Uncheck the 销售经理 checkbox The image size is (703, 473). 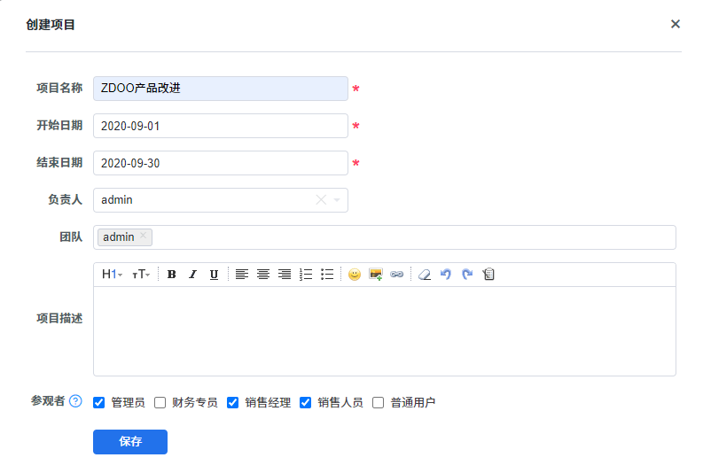point(232,403)
